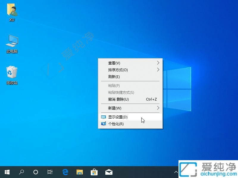Open File Explorer from the taskbar
This screenshot has height=178, width=238.
[x=79, y=172]
